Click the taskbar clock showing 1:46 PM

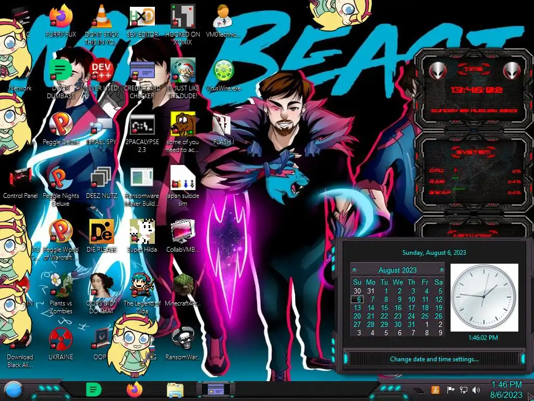(506, 390)
